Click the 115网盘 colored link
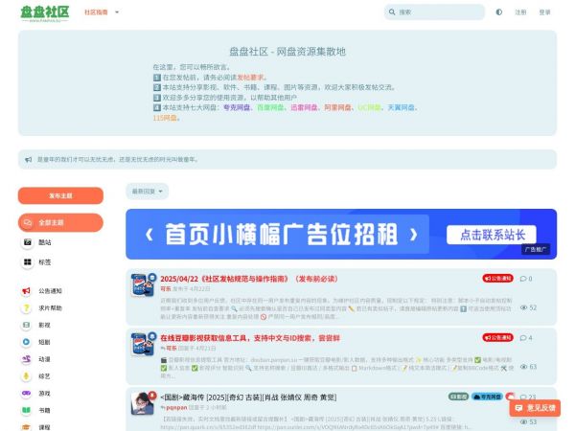575x431 pixels. (165, 118)
